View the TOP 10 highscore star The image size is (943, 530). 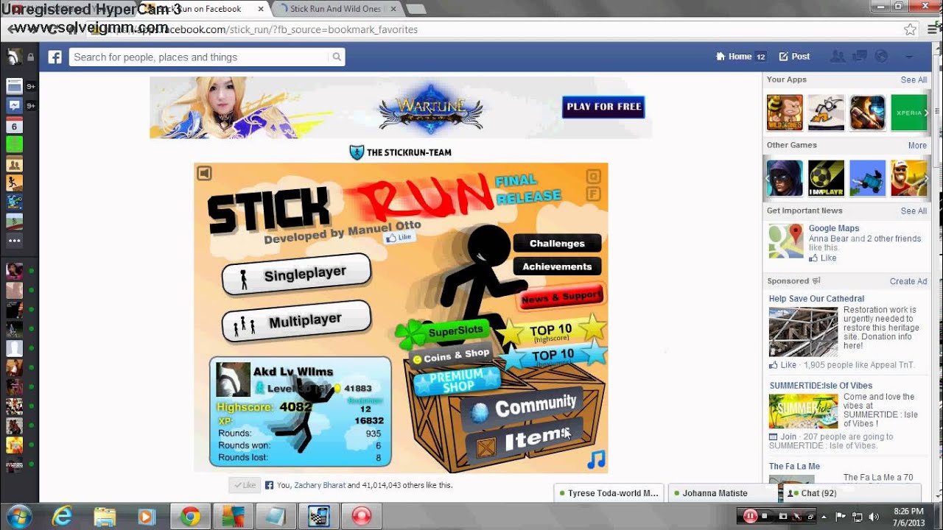click(553, 331)
